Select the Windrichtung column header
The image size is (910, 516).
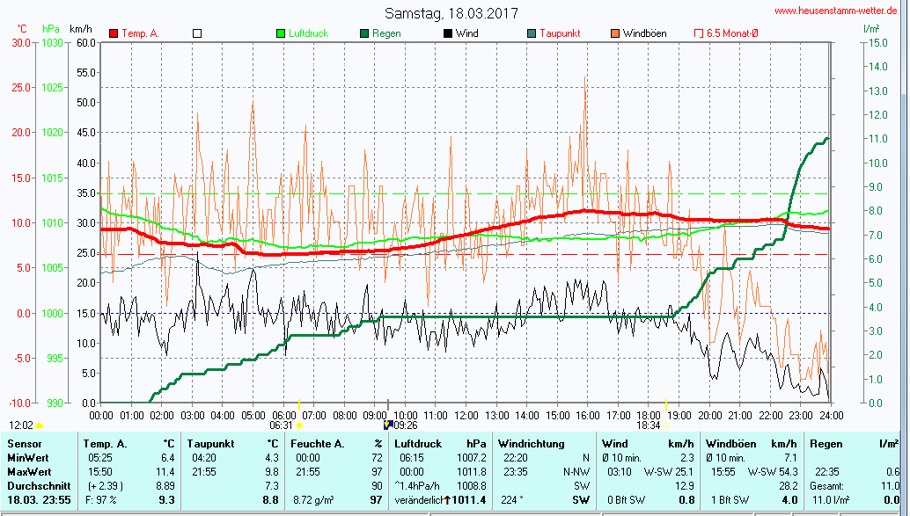click(x=532, y=444)
